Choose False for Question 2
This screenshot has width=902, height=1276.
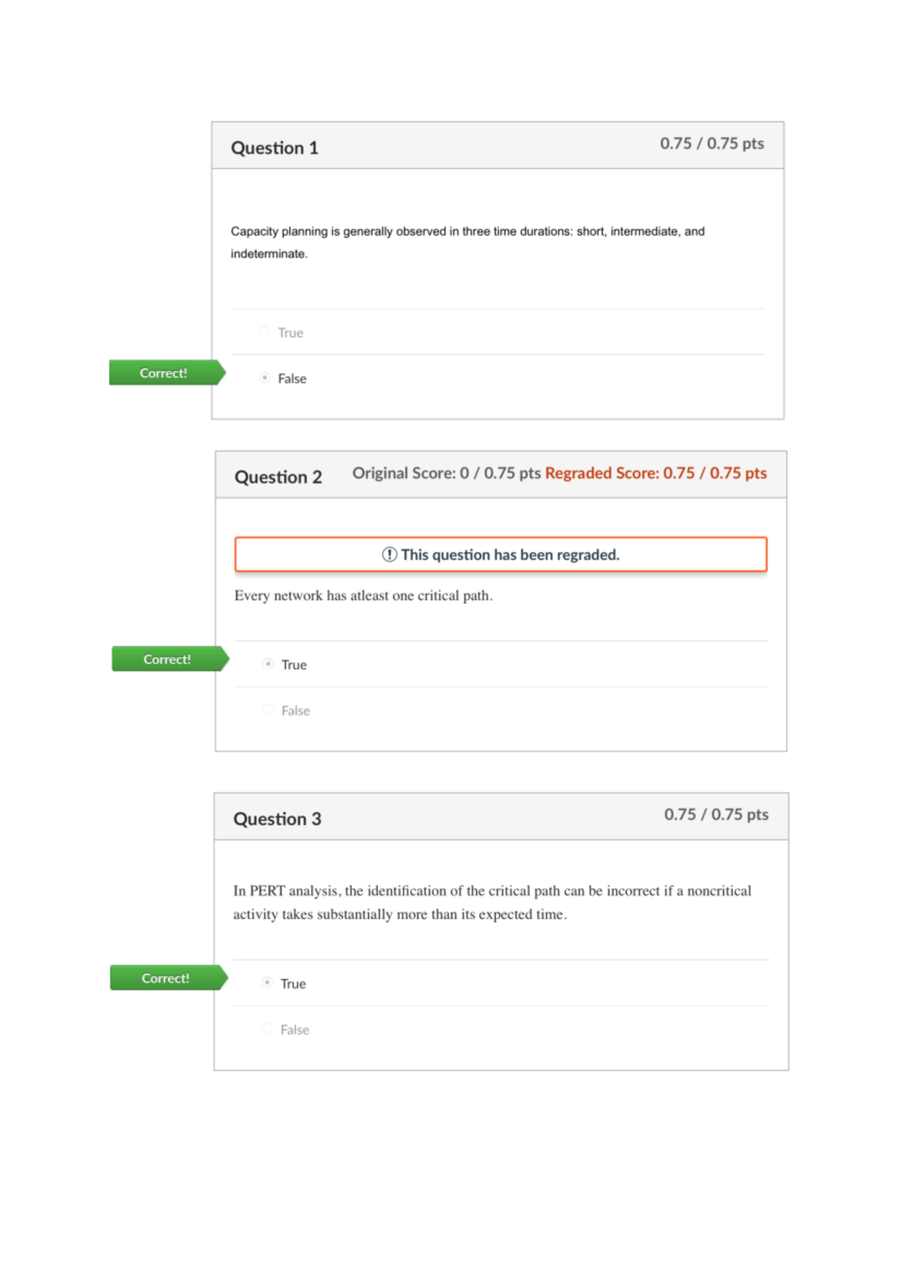coord(267,709)
